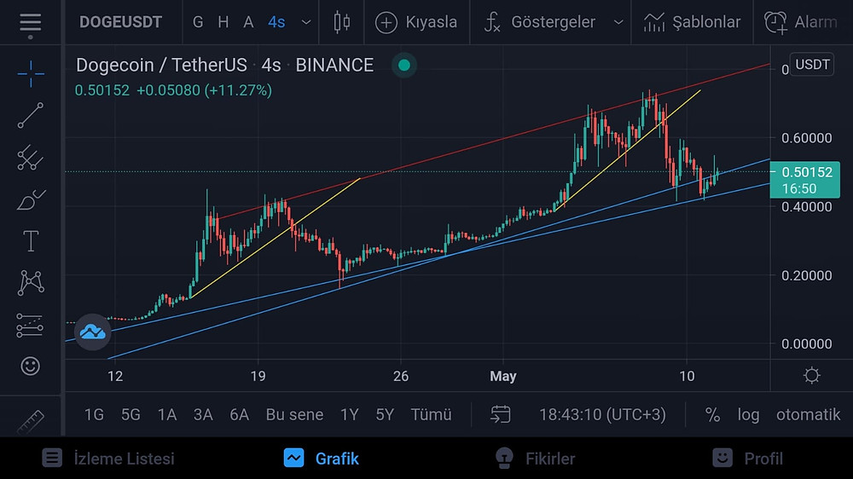Open Şablonlar indicator templates
The height and width of the screenshot is (479, 853).
[692, 22]
